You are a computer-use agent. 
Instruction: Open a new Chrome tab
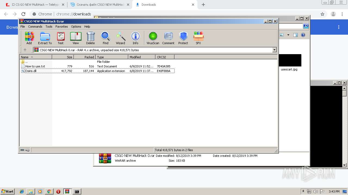tap(203, 5)
